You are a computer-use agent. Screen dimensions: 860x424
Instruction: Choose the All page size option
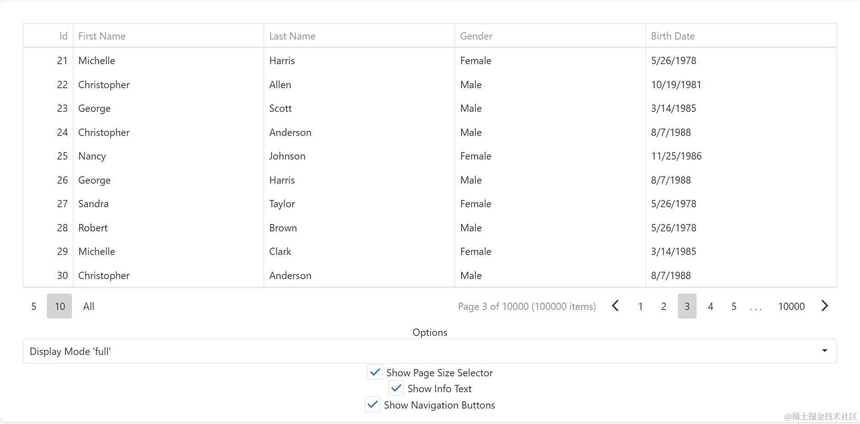(x=89, y=306)
